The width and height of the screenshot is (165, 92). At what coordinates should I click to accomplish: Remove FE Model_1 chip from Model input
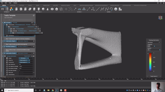click(x=28, y=58)
